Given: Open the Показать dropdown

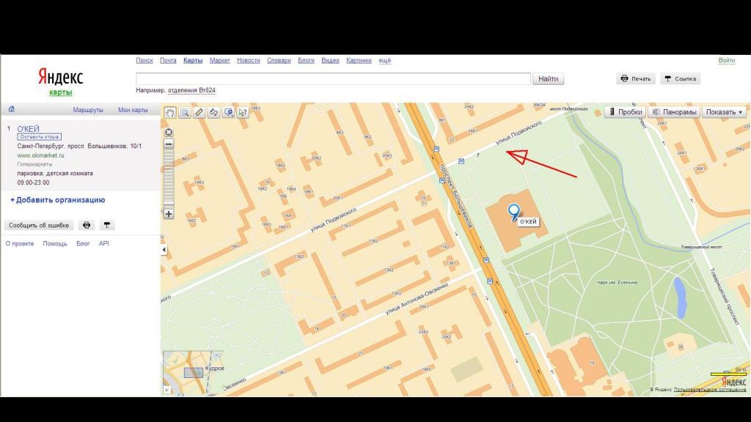Looking at the screenshot, I should click(x=724, y=112).
